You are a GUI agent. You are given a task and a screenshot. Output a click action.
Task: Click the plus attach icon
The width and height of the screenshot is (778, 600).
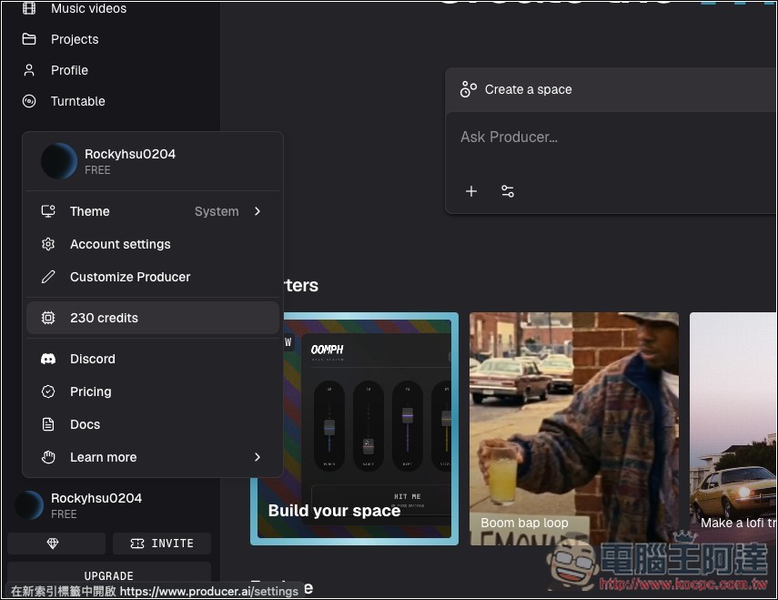471,191
